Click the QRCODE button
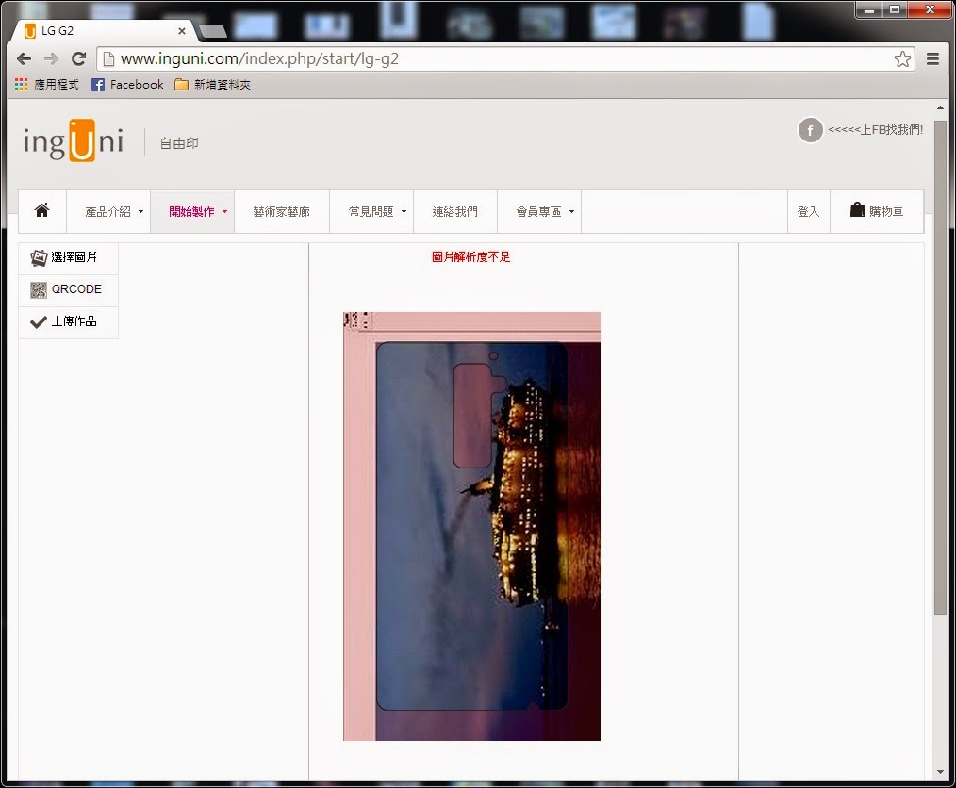 [x=68, y=289]
